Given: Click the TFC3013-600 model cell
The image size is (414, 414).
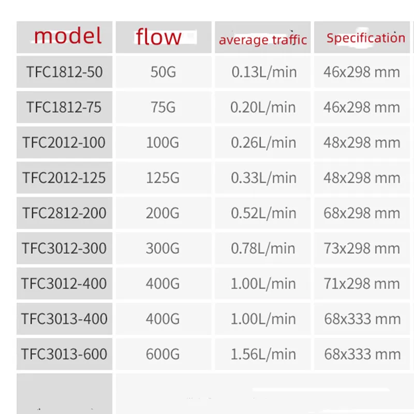Looking at the screenshot, I should (64, 354).
